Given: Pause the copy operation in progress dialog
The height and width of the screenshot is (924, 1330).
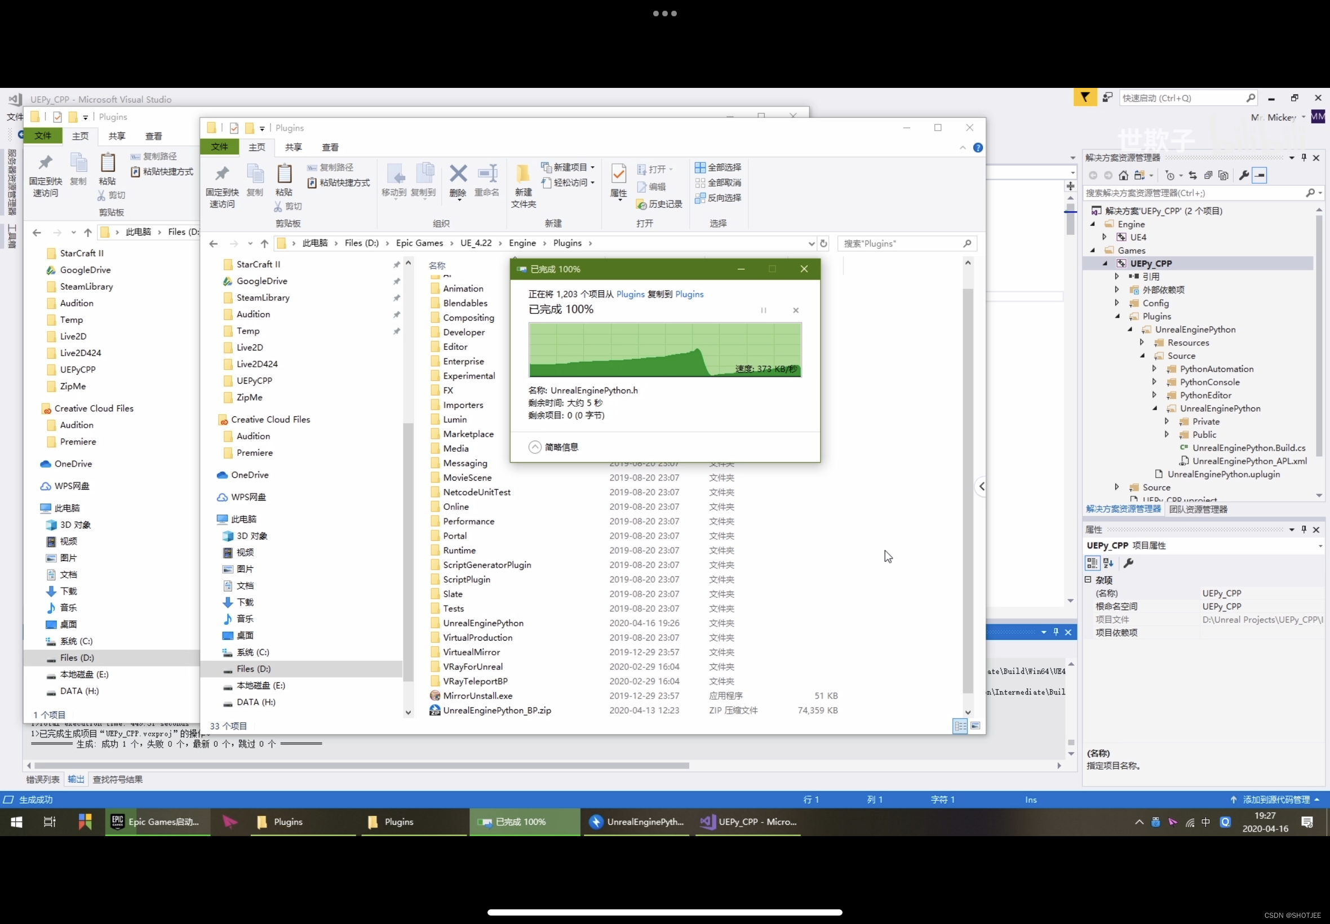Looking at the screenshot, I should click(x=764, y=310).
